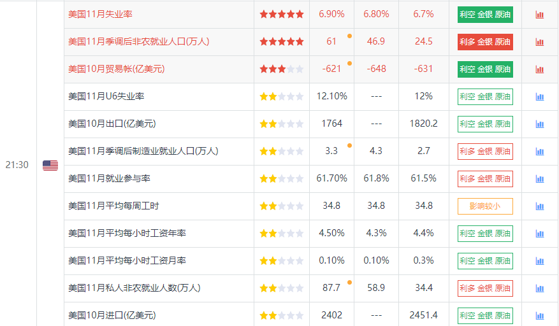
Task: Open chart icon for 美国11月平均每小时工资月率 row
Action: click(540, 261)
